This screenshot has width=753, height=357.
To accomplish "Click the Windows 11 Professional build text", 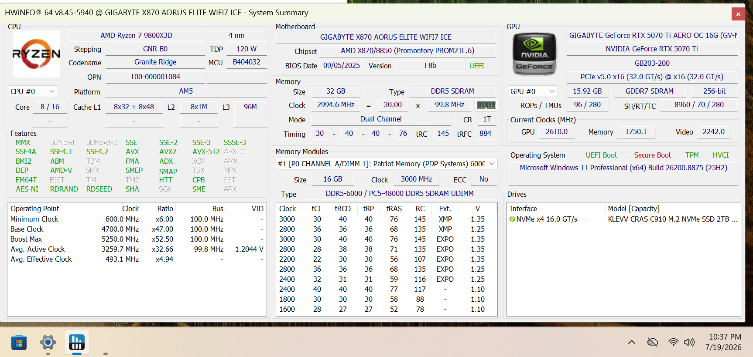I will (x=623, y=168).
